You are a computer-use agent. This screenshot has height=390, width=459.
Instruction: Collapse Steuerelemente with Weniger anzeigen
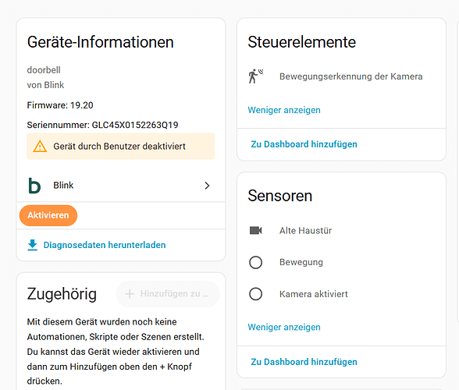(284, 110)
